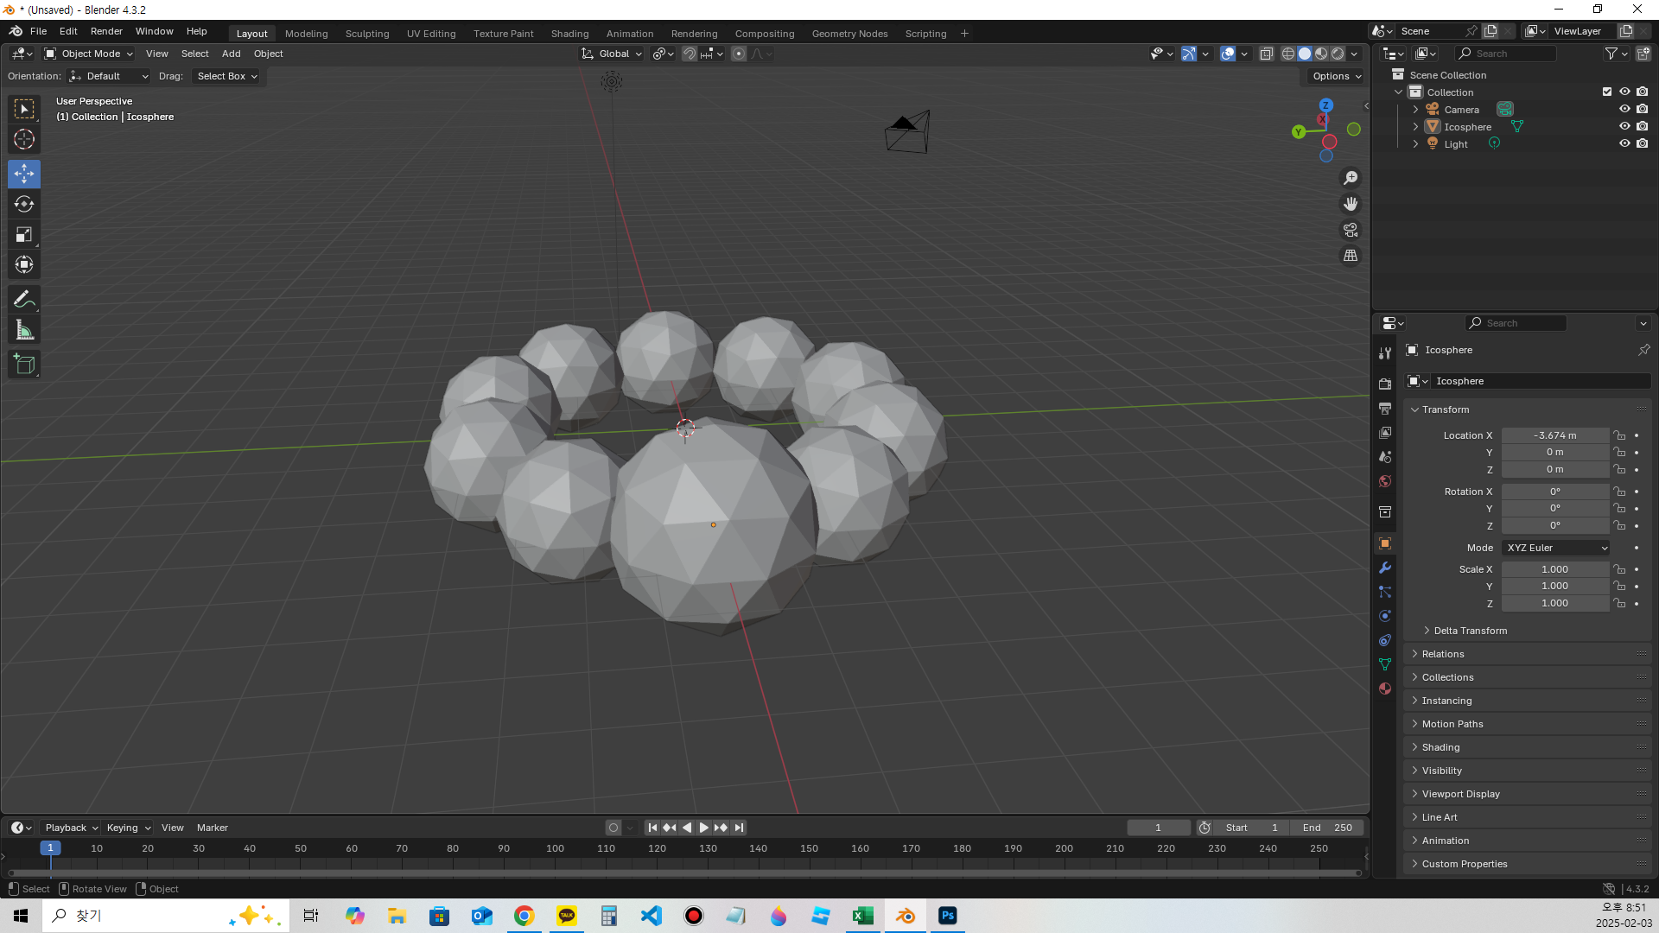The height and width of the screenshot is (933, 1659).
Task: Switch to the Geometry Nodes workspace tab
Action: 849,34
